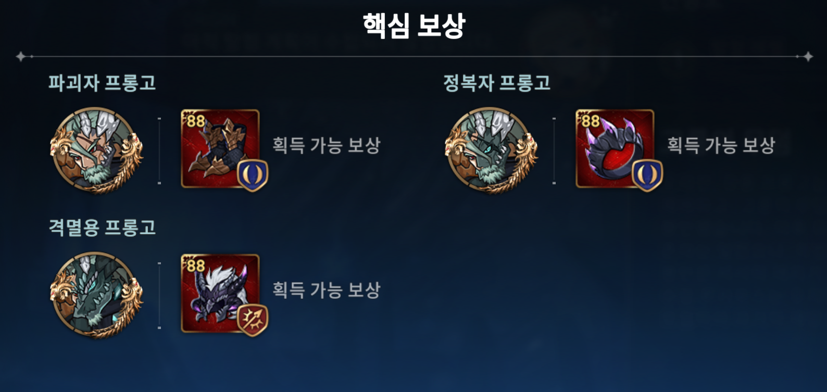View 획득 가능 보상 beside the dragon helmet

point(327,290)
